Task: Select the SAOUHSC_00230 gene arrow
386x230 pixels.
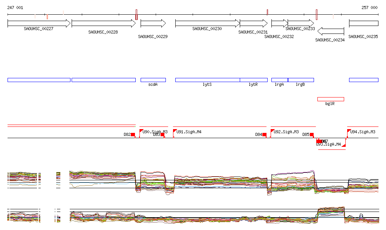Action: click(208, 23)
